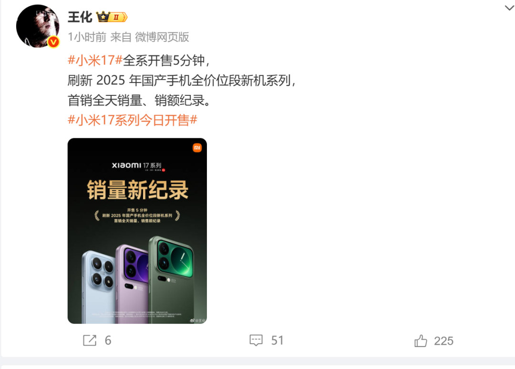Click the 微博网页版 source link
The height and width of the screenshot is (369, 515).
pyautogui.click(x=162, y=37)
